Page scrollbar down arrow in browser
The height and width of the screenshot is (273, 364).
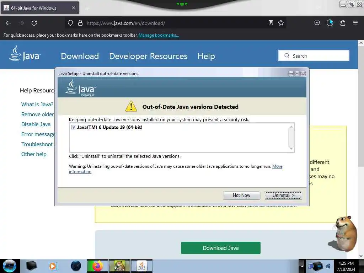point(361,256)
